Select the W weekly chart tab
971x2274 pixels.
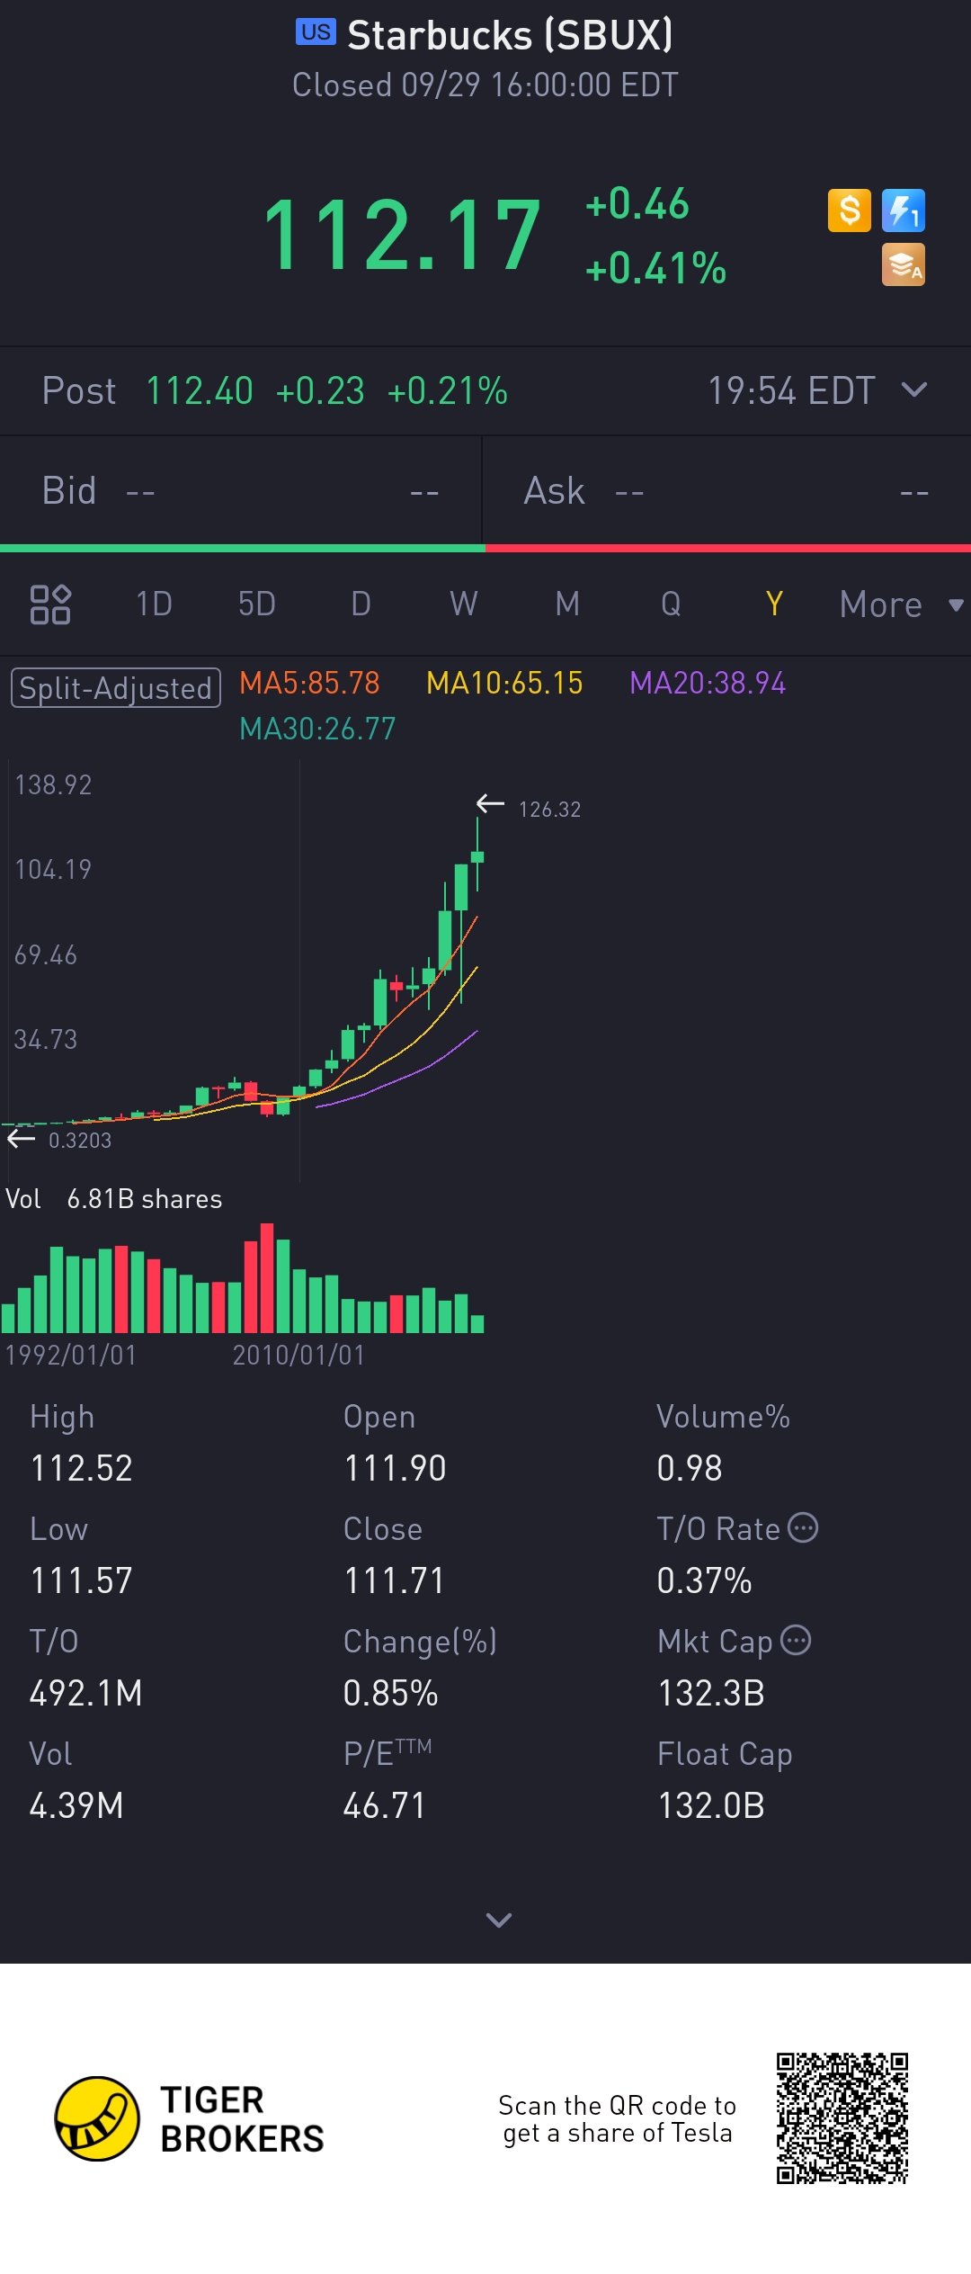point(464,604)
